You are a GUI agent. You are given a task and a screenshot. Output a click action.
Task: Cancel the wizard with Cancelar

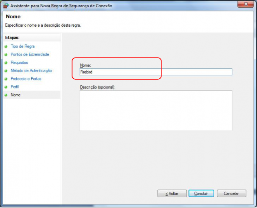[231, 193]
